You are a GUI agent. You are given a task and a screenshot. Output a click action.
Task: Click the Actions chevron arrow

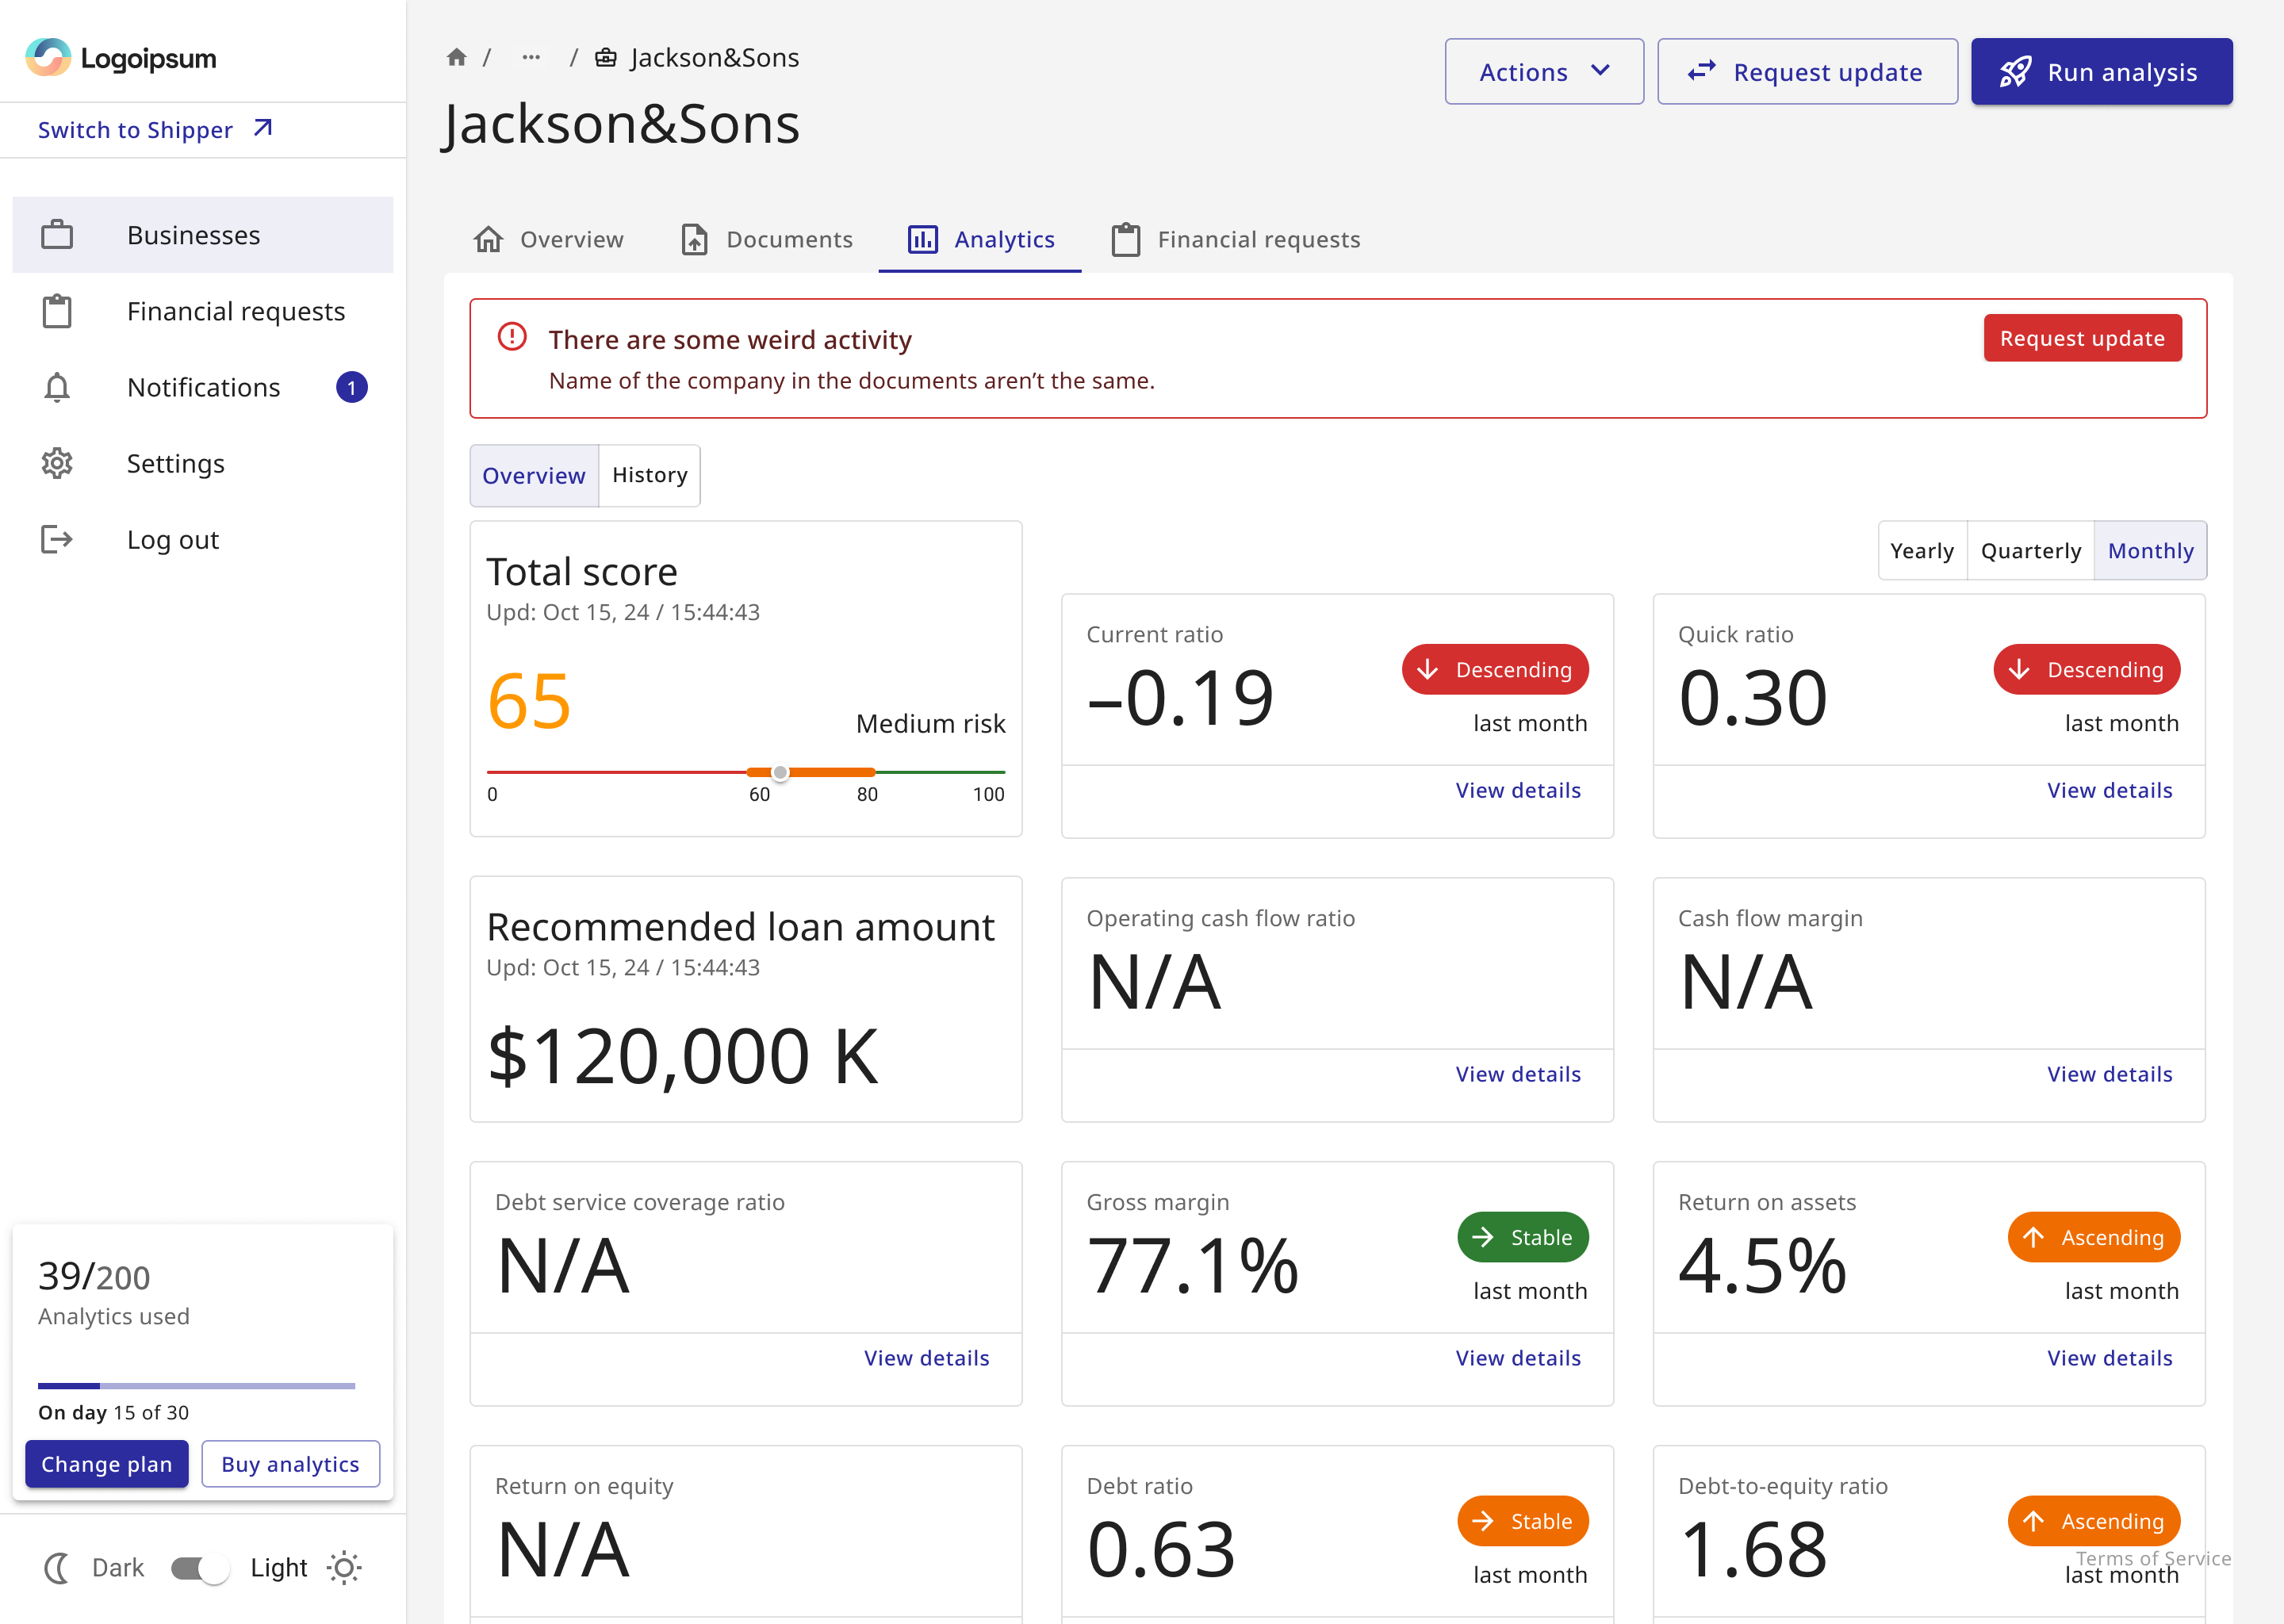[1600, 71]
